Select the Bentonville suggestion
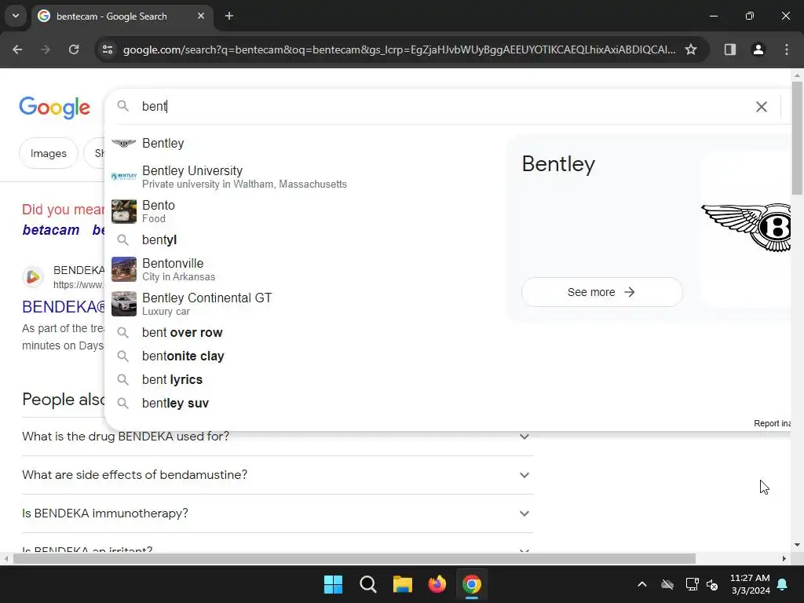Screen dimensions: 804x603 (305, 269)
